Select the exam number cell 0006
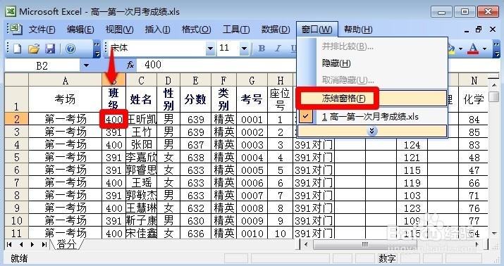The width and height of the screenshot is (504, 266). pyautogui.click(x=252, y=182)
